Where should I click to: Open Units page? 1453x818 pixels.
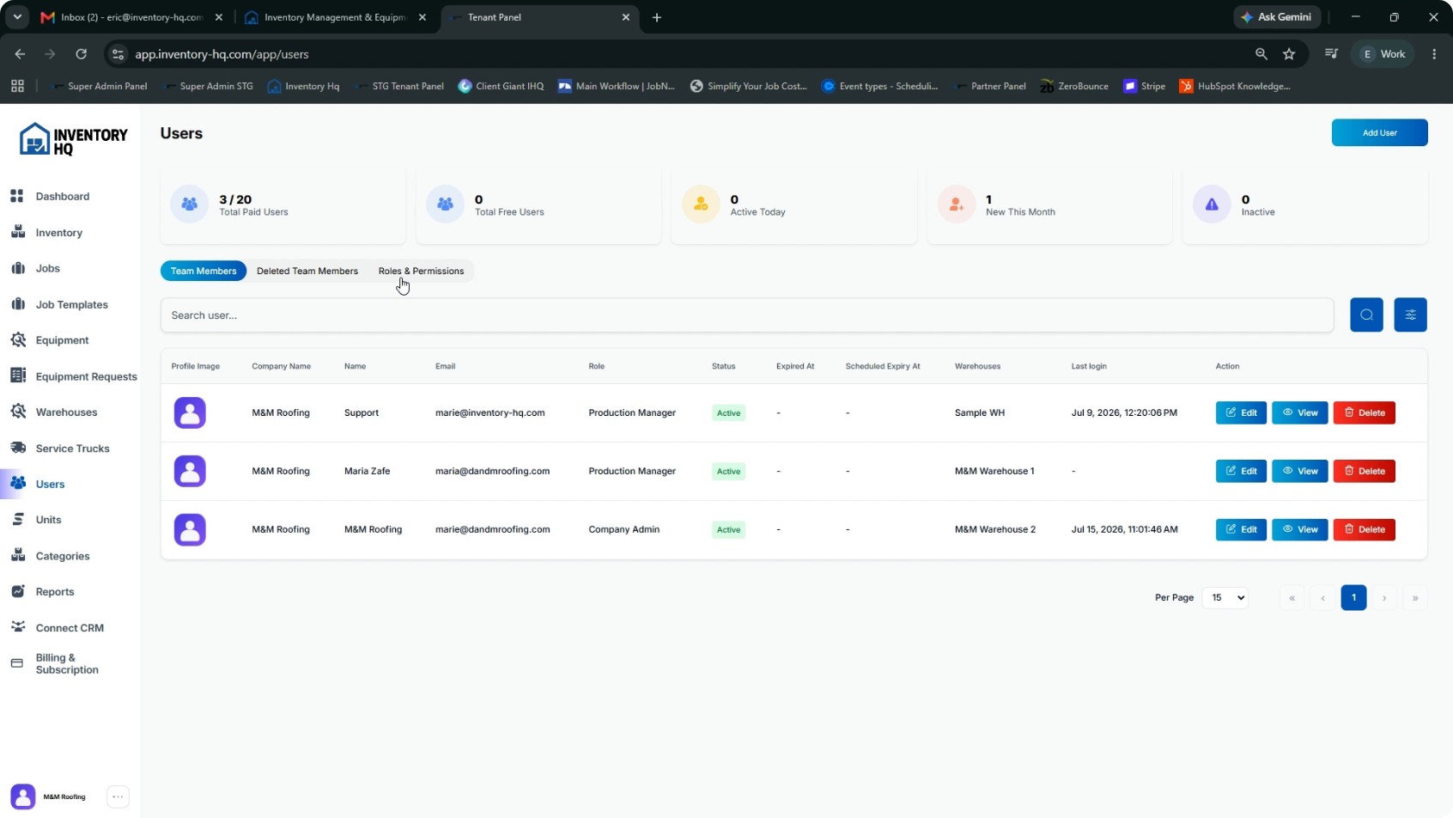(x=48, y=520)
